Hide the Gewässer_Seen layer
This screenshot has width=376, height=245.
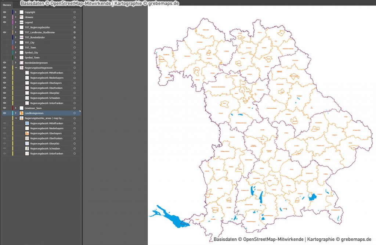coord(4,108)
